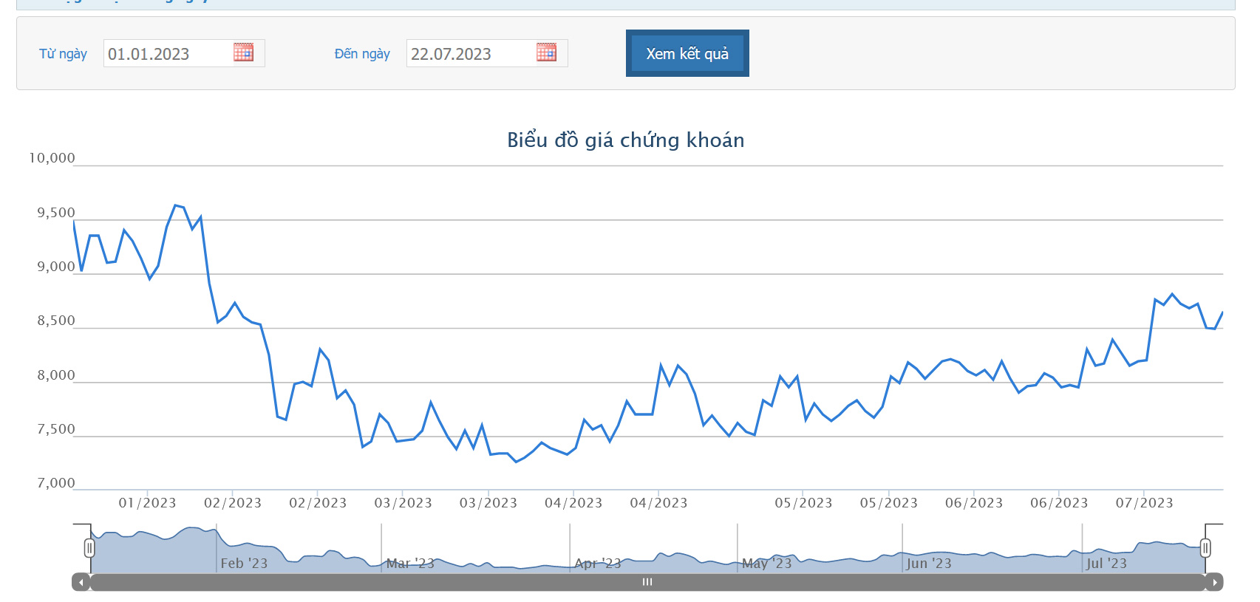Grab the left range handle of navigator
Screen dimensions: 1260x602
coord(89,548)
